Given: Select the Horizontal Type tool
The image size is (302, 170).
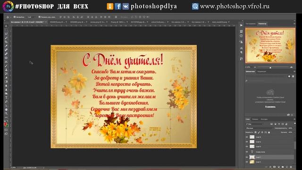Looking at the screenshot, I should (6, 98).
